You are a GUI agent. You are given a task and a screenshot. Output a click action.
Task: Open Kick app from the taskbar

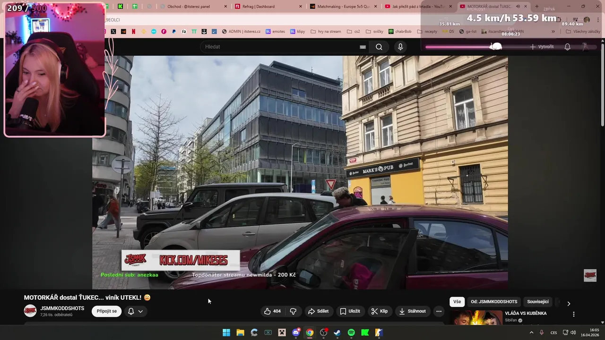pyautogui.click(x=365, y=332)
